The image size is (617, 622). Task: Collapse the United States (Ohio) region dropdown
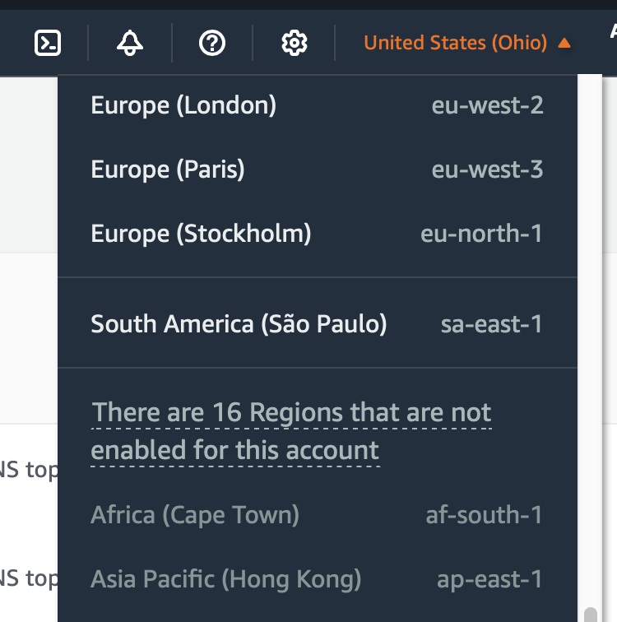click(x=455, y=43)
